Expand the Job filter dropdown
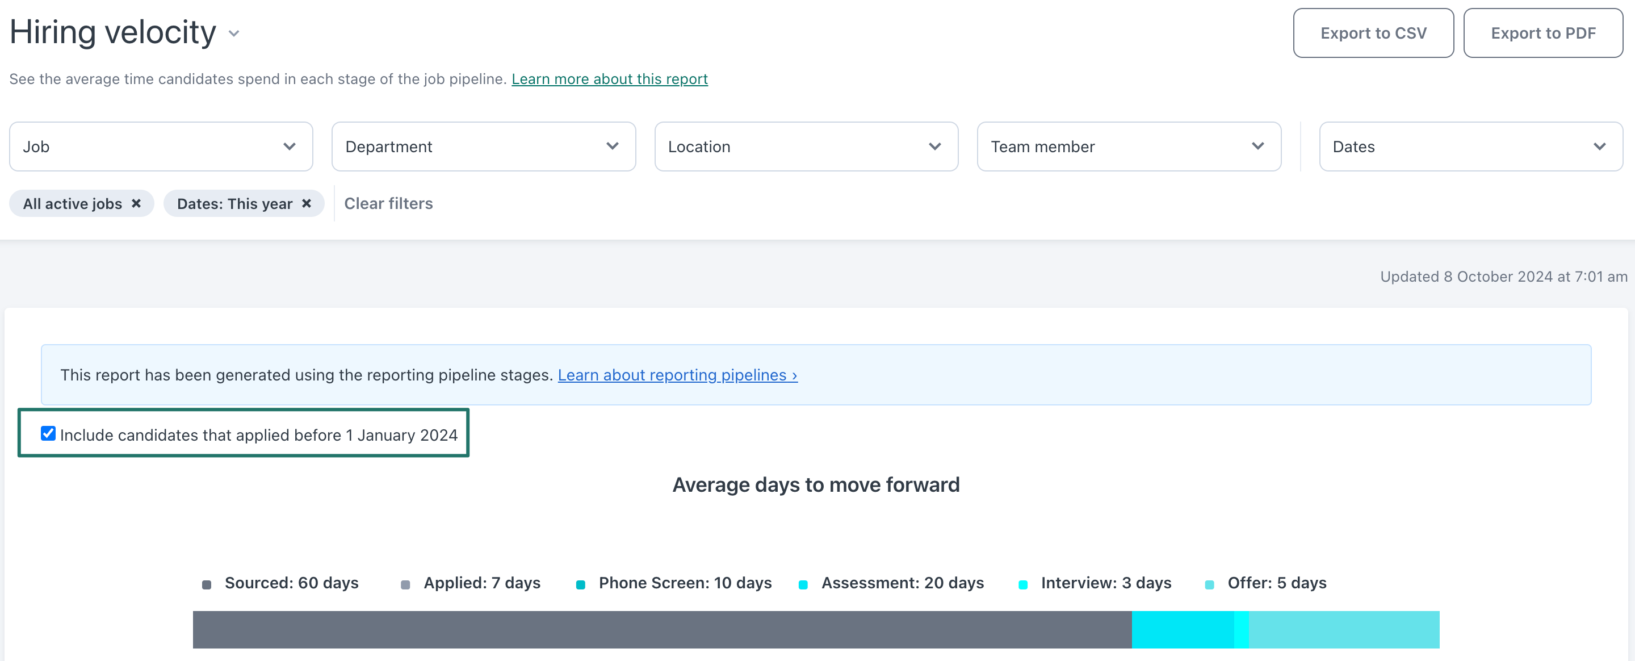 161,147
